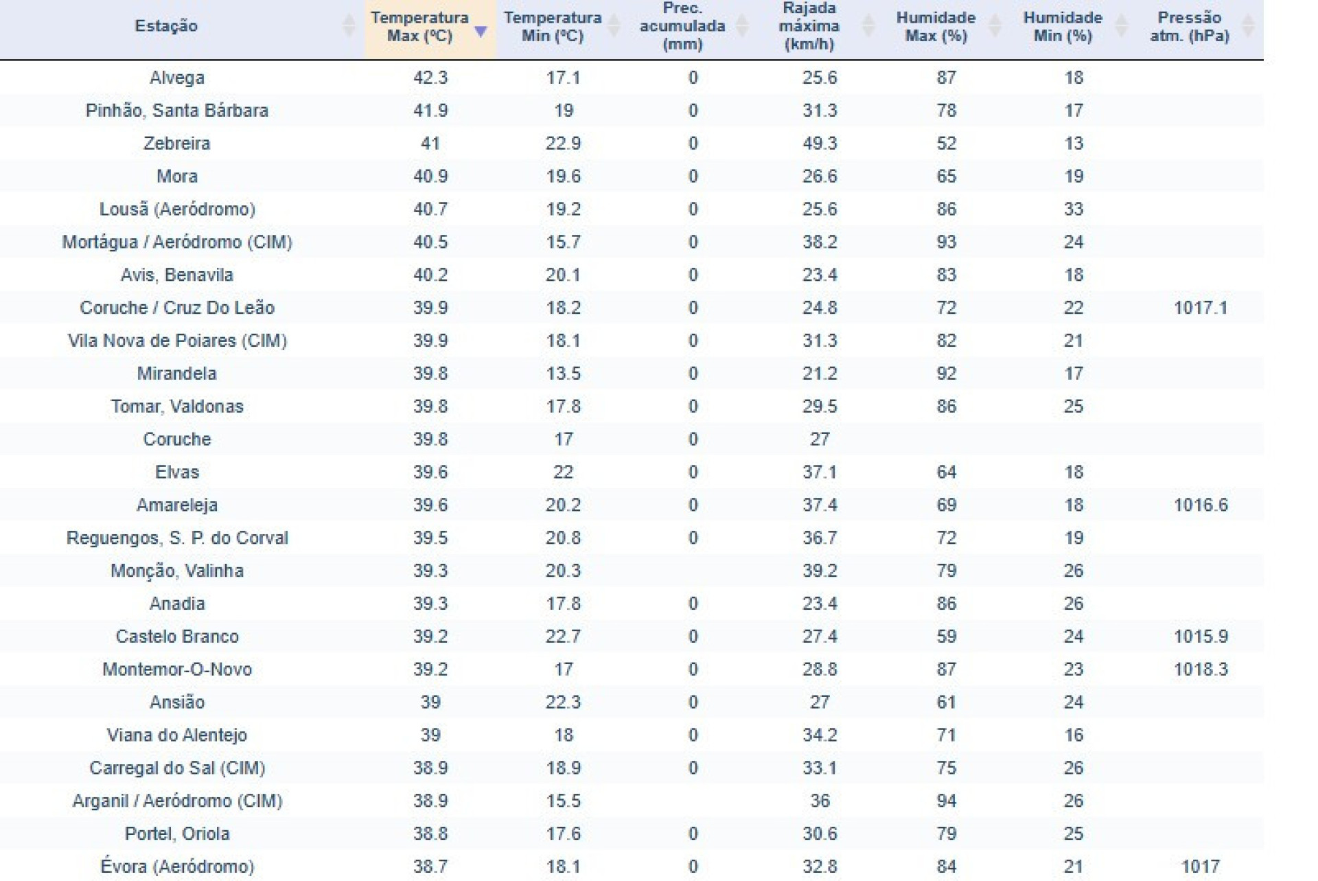The height and width of the screenshot is (881, 1318).
Task: Select the Alvega station row
Action: [632, 78]
